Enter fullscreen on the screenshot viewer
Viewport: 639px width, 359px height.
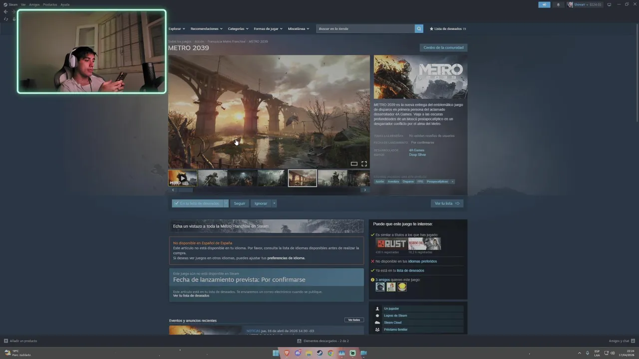point(364,164)
